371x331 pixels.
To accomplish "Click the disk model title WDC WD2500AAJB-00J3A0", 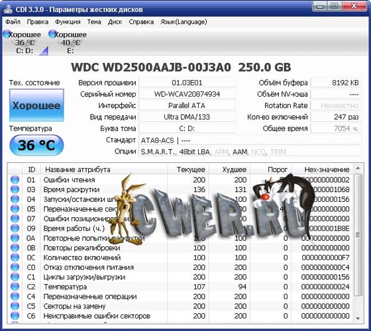I will (151, 68).
